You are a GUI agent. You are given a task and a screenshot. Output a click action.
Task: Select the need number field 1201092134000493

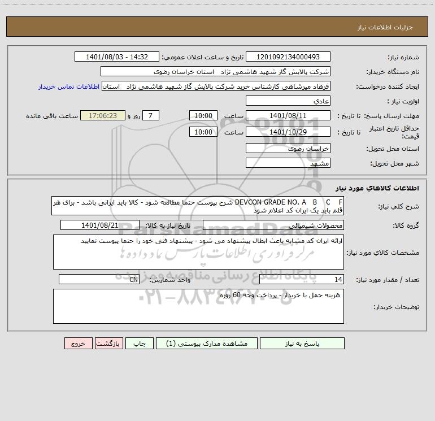click(288, 57)
